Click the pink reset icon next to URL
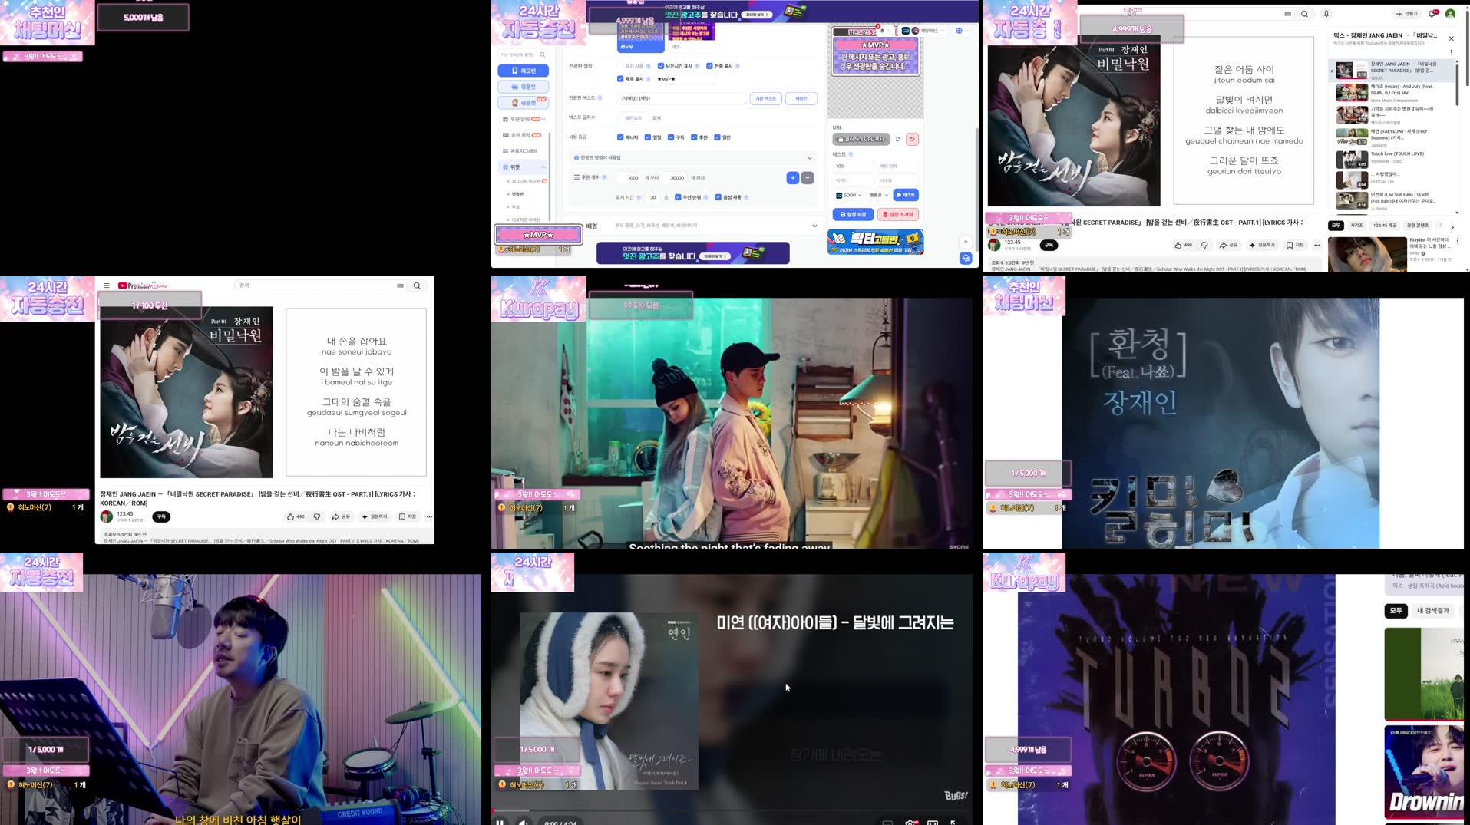This screenshot has width=1470, height=825. (x=912, y=140)
